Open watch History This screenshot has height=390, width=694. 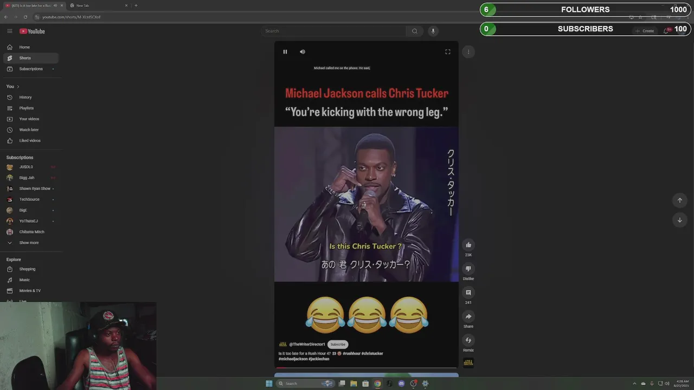coord(31,97)
